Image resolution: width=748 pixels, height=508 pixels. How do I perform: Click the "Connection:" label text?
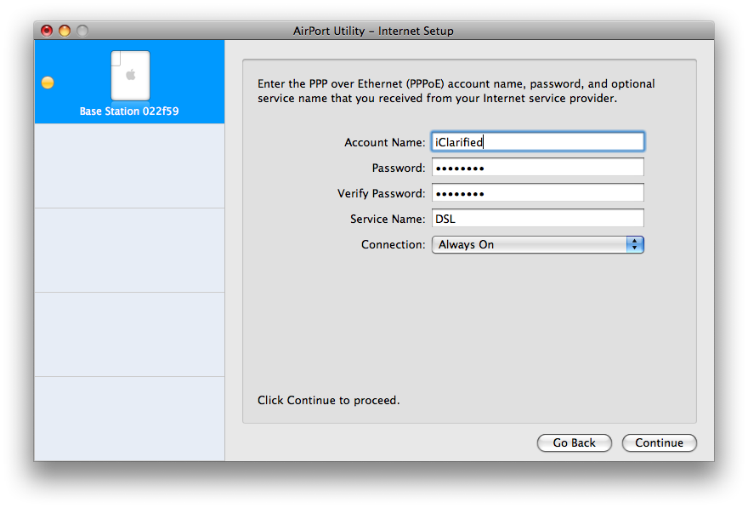pos(393,245)
